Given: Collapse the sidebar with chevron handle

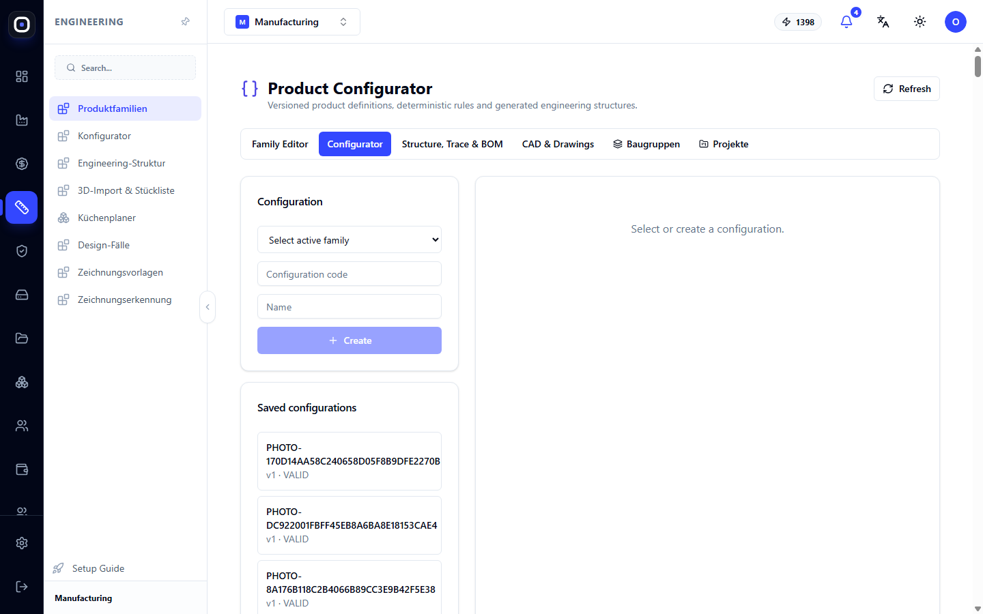Looking at the screenshot, I should (x=208, y=307).
